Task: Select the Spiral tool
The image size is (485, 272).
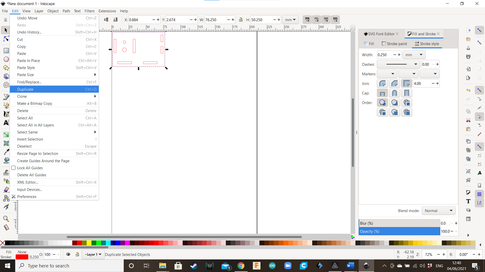Action: pos(6,85)
